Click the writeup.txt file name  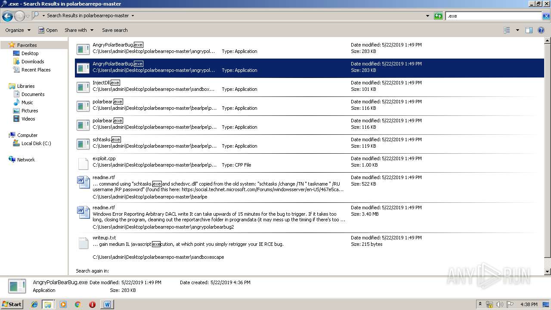point(104,238)
